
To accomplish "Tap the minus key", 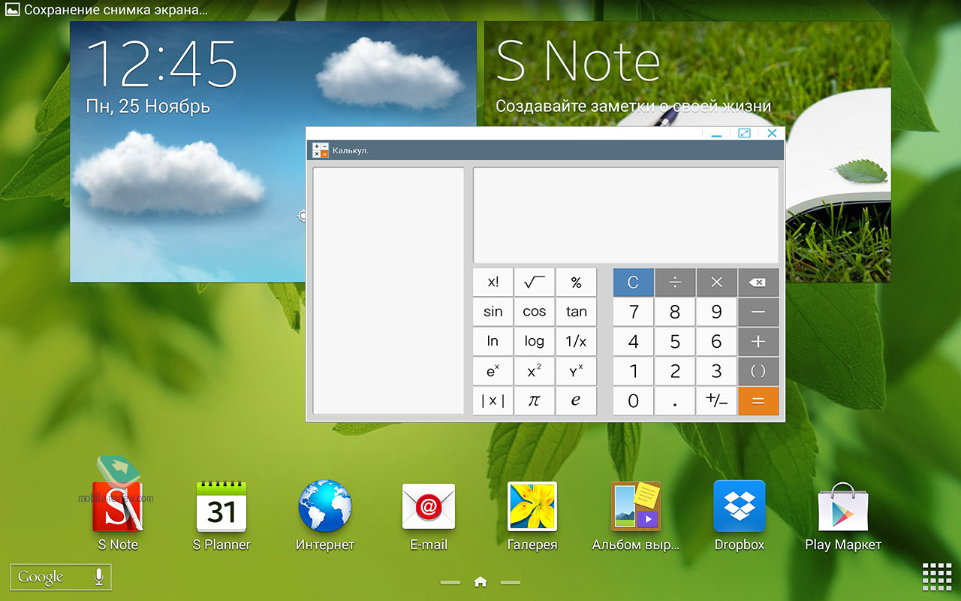I will tap(758, 312).
